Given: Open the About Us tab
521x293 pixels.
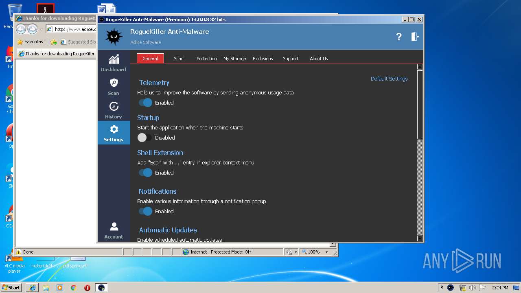Looking at the screenshot, I should pos(319,59).
